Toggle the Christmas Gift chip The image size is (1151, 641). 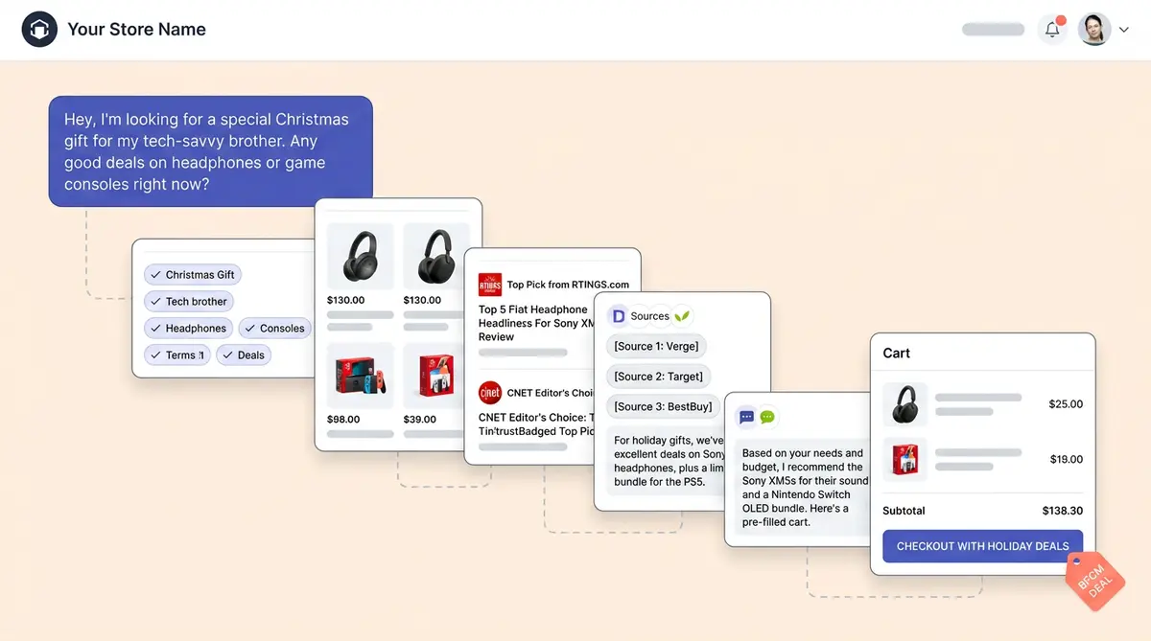click(x=193, y=274)
